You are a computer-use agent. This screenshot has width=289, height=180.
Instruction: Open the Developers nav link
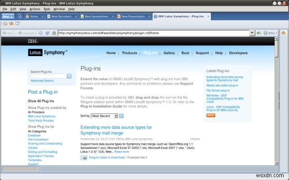tap(238, 53)
